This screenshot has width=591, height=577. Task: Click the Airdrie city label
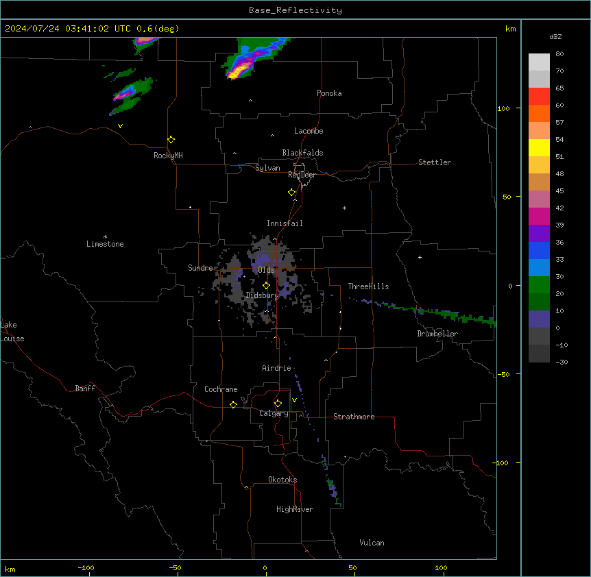pyautogui.click(x=277, y=368)
